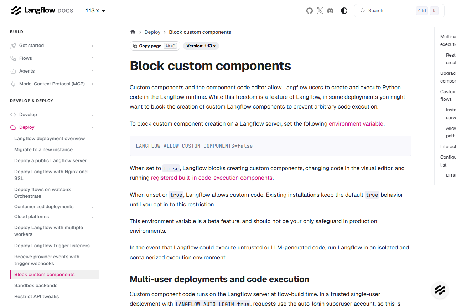Viewport: 456px width, 306px height.
Task: Click the Flows sidebar icon
Action: [13, 58]
